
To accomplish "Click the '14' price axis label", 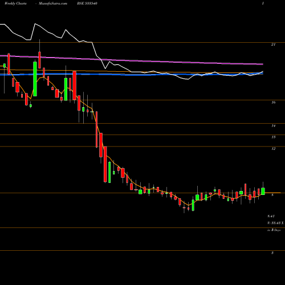I will (273, 125).
